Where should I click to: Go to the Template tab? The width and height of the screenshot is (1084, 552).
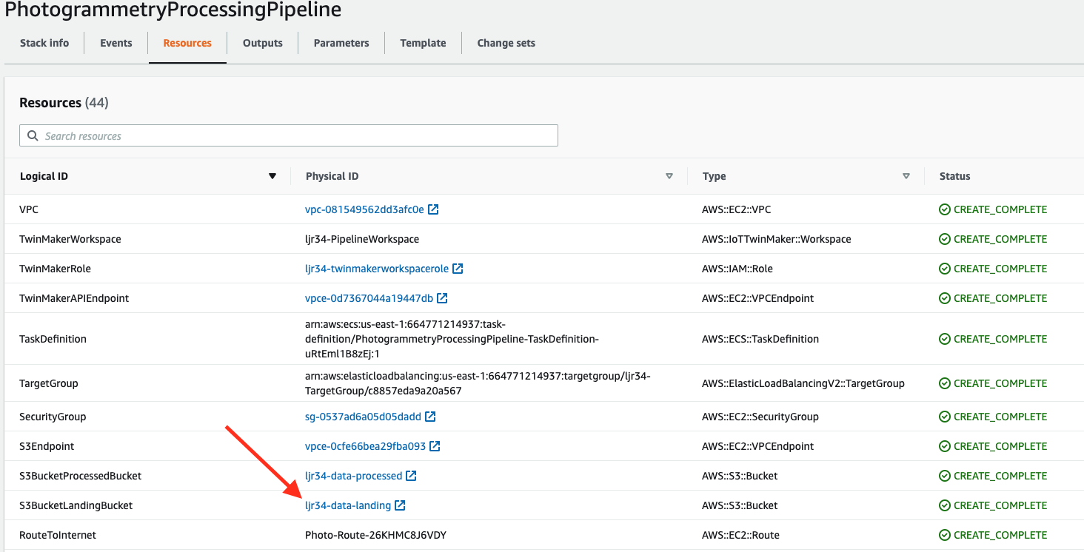coord(423,43)
